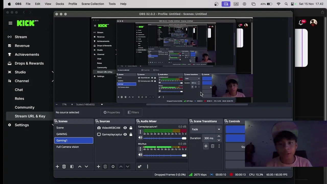327x184 pixels.
Task: Click the Filters button
Action: click(x=133, y=112)
